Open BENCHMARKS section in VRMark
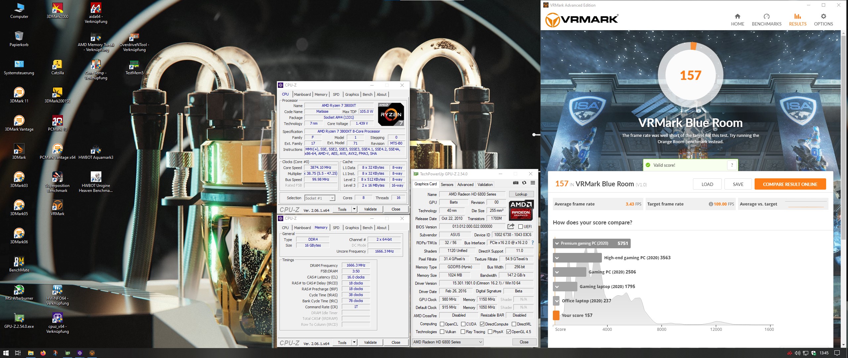 (x=767, y=20)
